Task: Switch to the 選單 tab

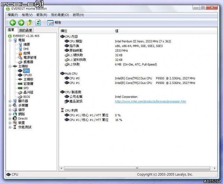Action: pyautogui.click(x=11, y=30)
